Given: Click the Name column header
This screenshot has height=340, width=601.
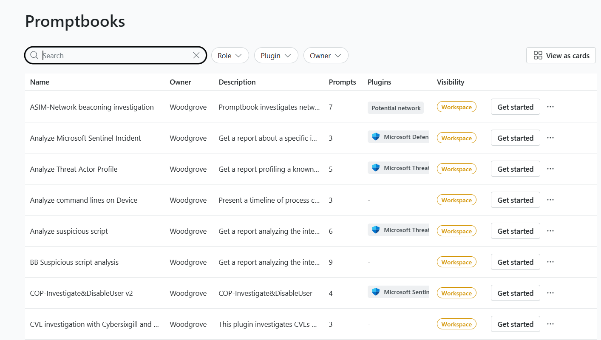Looking at the screenshot, I should click(x=40, y=82).
